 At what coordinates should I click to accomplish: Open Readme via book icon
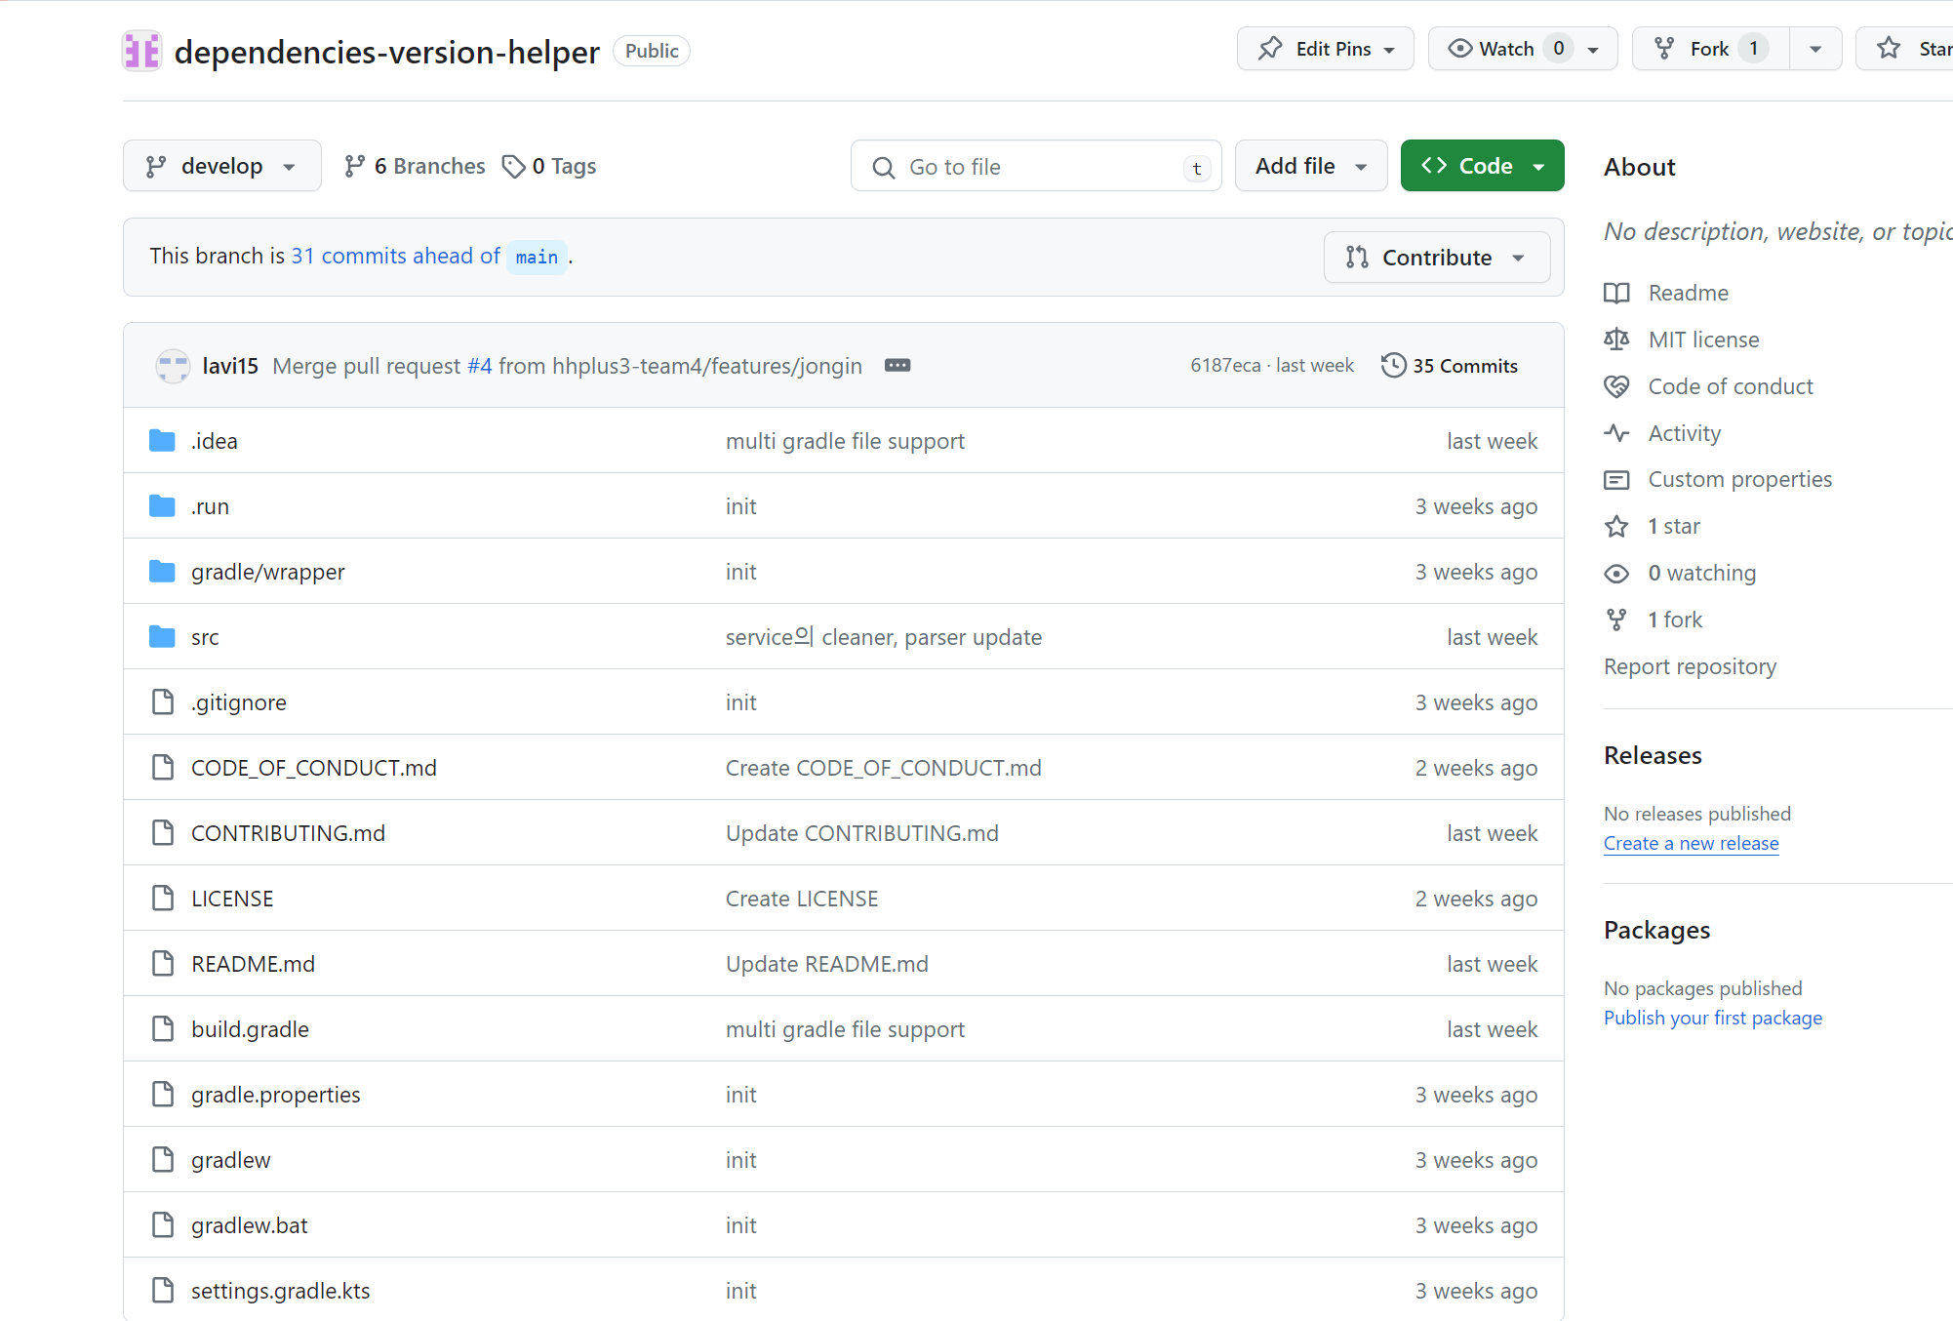(x=1616, y=293)
